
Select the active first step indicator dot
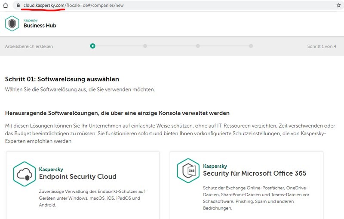pyautogui.click(x=92, y=46)
